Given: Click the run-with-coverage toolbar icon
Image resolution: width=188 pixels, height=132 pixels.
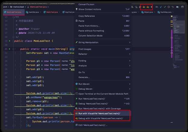Looking at the screenshot, I should pos(132,7).
